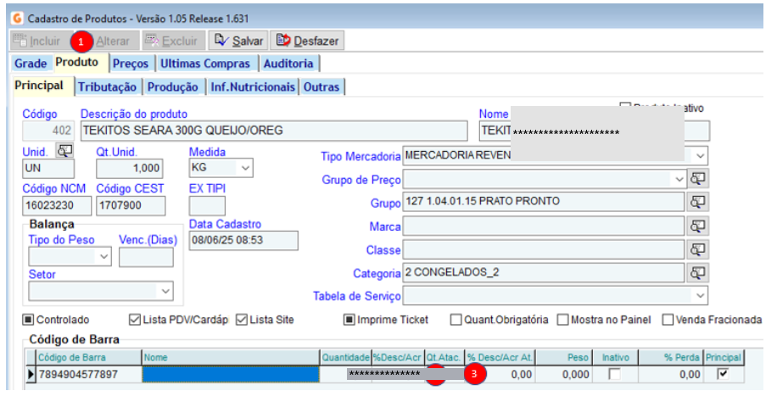Click the Qt.Unid. field showing 1,000
Image resolution: width=777 pixels, height=402 pixels.
[129, 169]
